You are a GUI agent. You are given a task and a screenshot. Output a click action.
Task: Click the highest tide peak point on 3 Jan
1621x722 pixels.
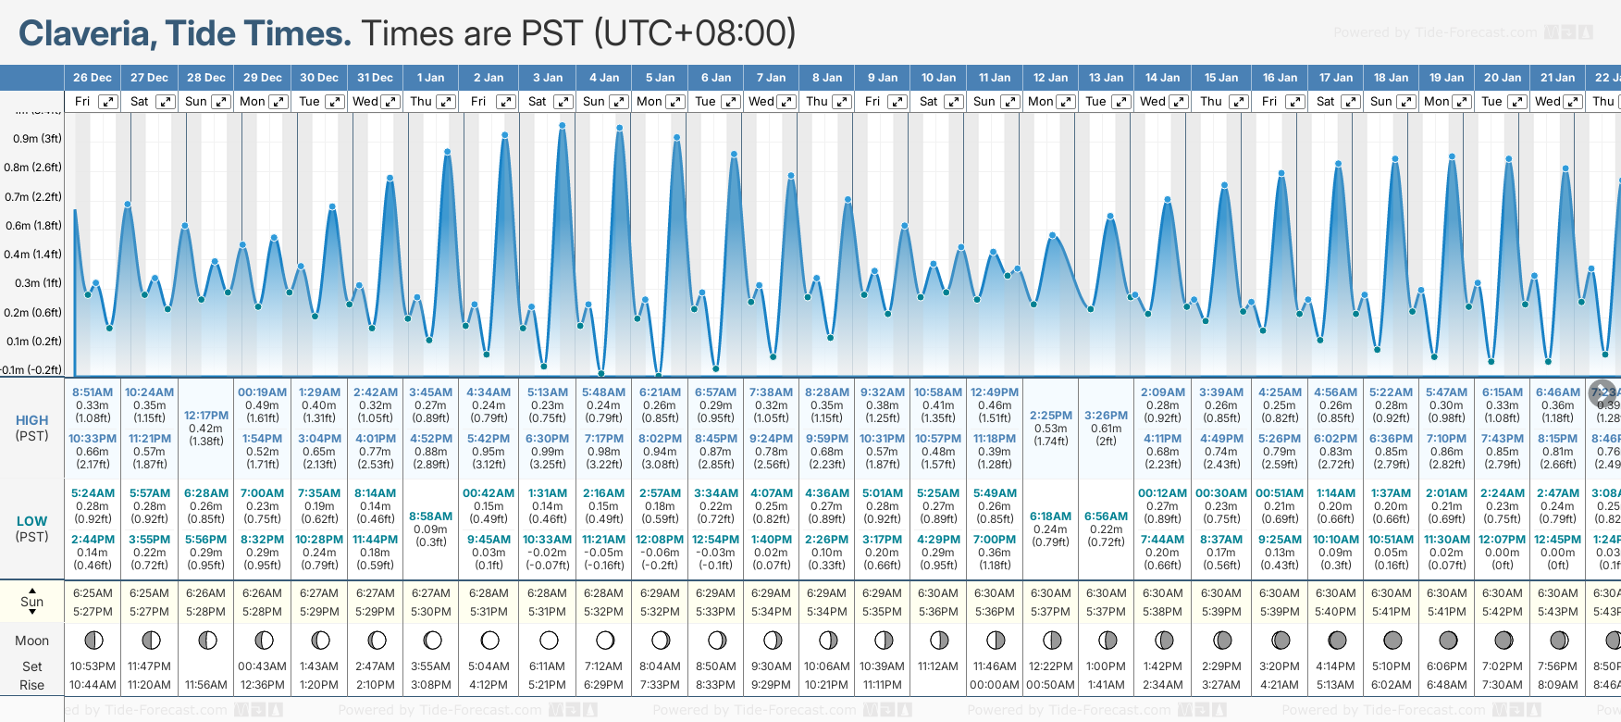(x=563, y=125)
